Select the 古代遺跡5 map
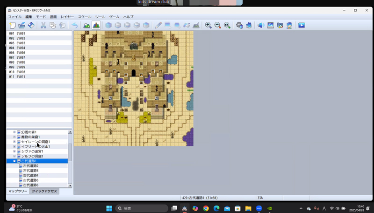Viewport: 374px width, 213px height. [x=31, y=180]
